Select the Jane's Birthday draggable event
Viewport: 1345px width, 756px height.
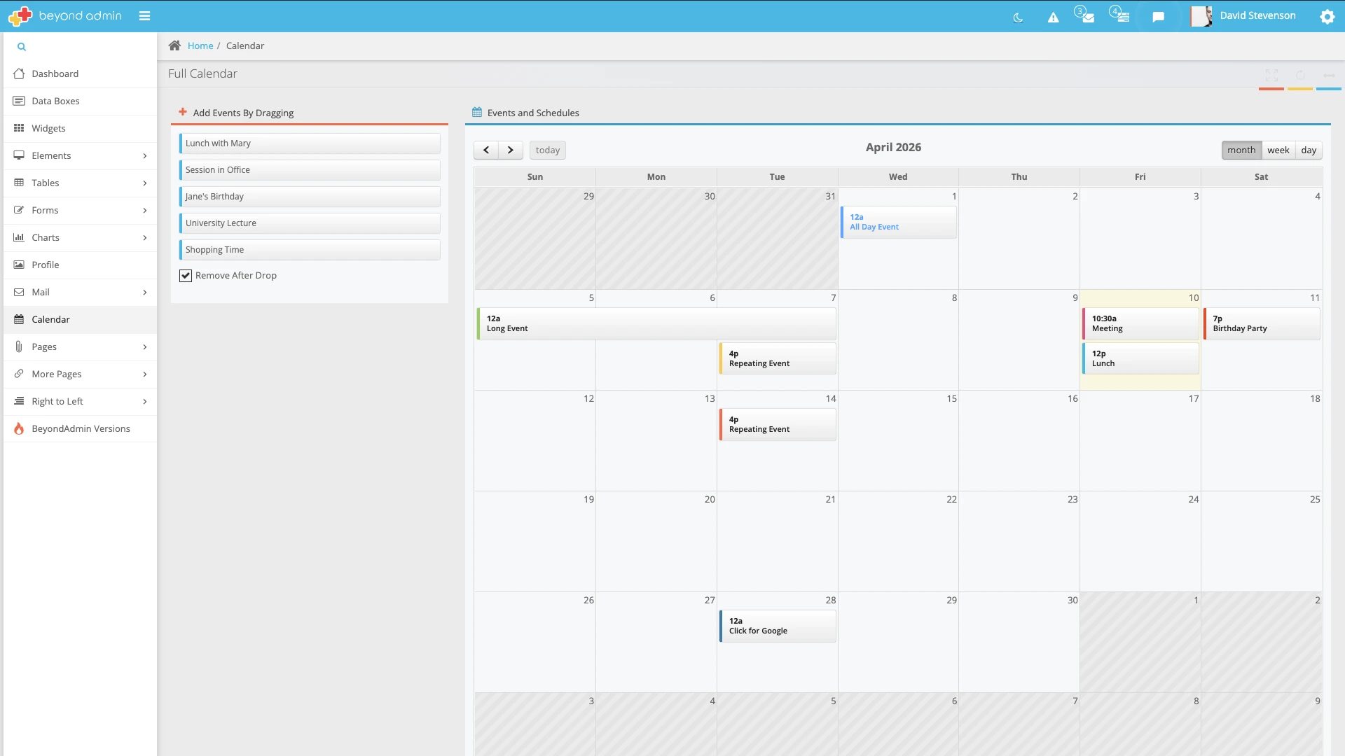tap(310, 197)
